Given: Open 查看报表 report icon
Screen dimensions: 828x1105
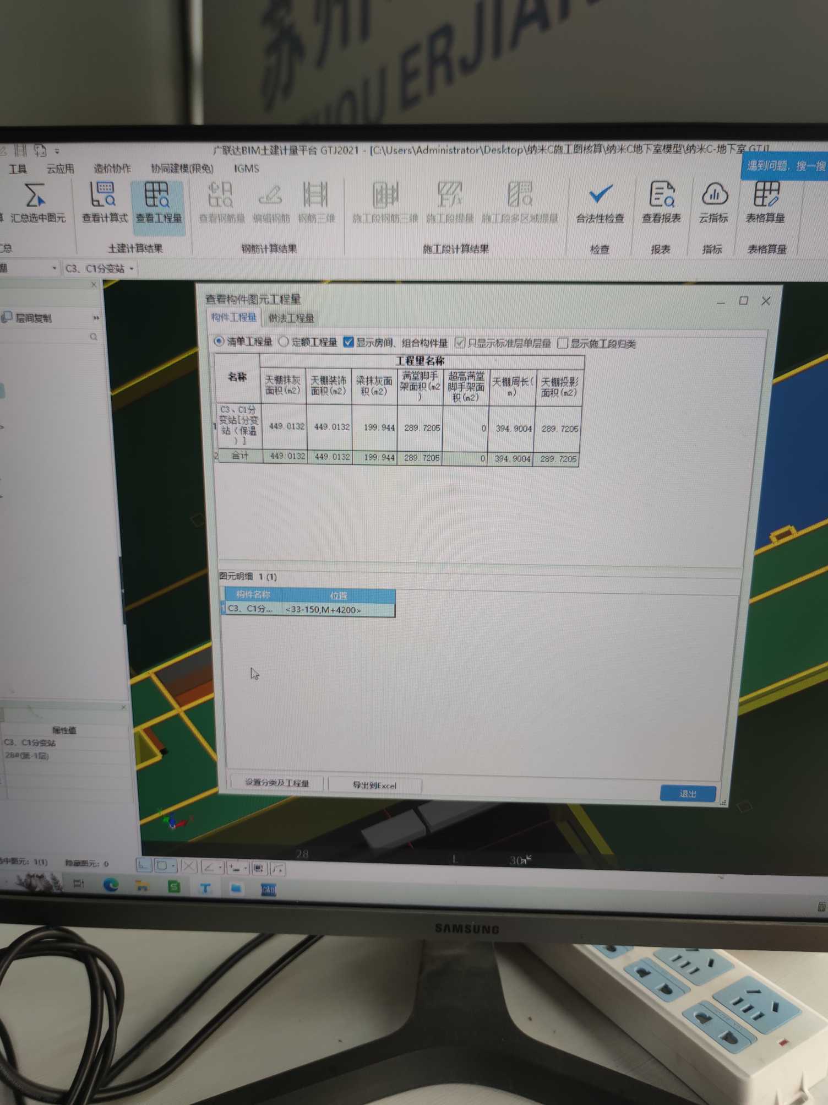Looking at the screenshot, I should (x=661, y=196).
